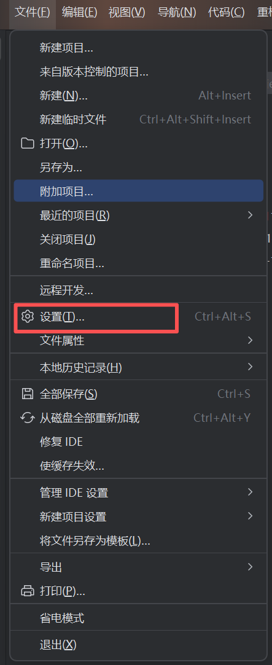
Task: Expand the 最近的项目 submenu arrow
Action: coord(251,216)
